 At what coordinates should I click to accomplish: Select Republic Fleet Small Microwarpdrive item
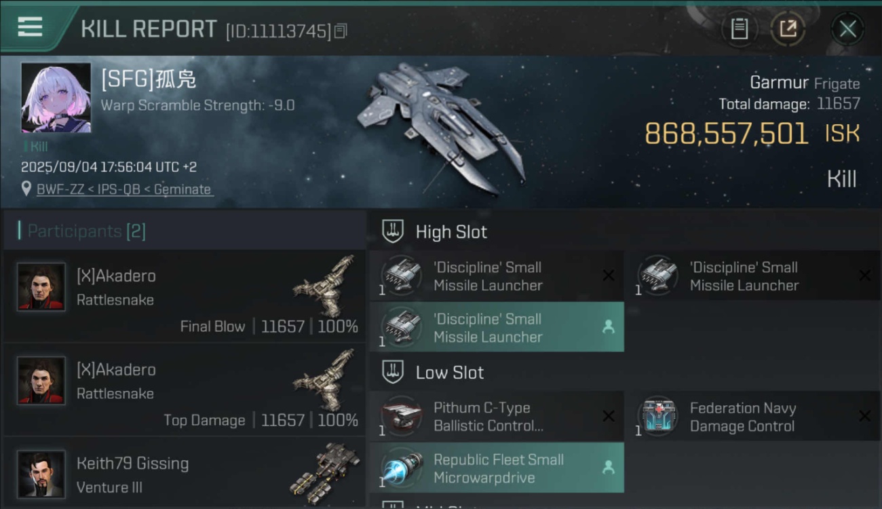(x=497, y=468)
